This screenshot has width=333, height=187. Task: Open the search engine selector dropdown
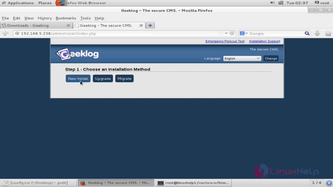point(244,33)
